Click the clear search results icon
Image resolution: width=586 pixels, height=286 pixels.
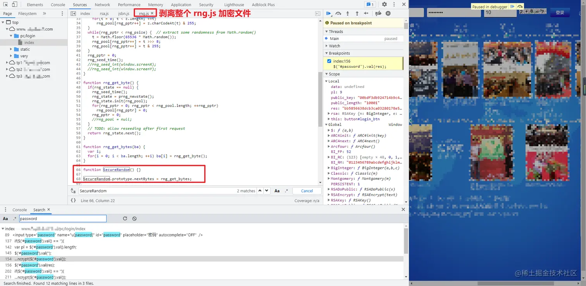pyautogui.click(x=134, y=219)
